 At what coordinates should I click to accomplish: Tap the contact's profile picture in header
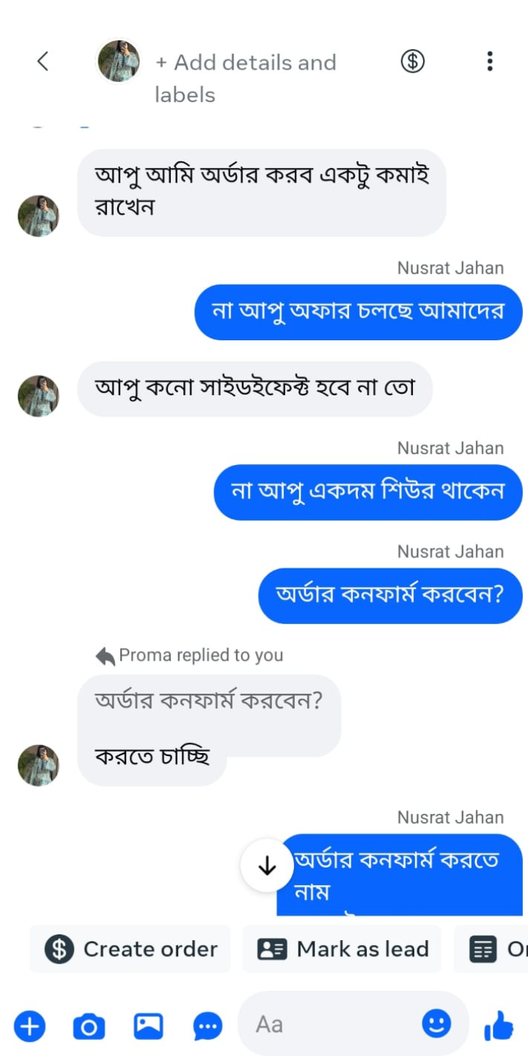(119, 62)
